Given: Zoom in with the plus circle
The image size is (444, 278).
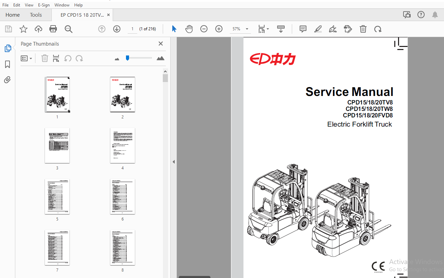Looking at the screenshot, I should click(219, 29).
